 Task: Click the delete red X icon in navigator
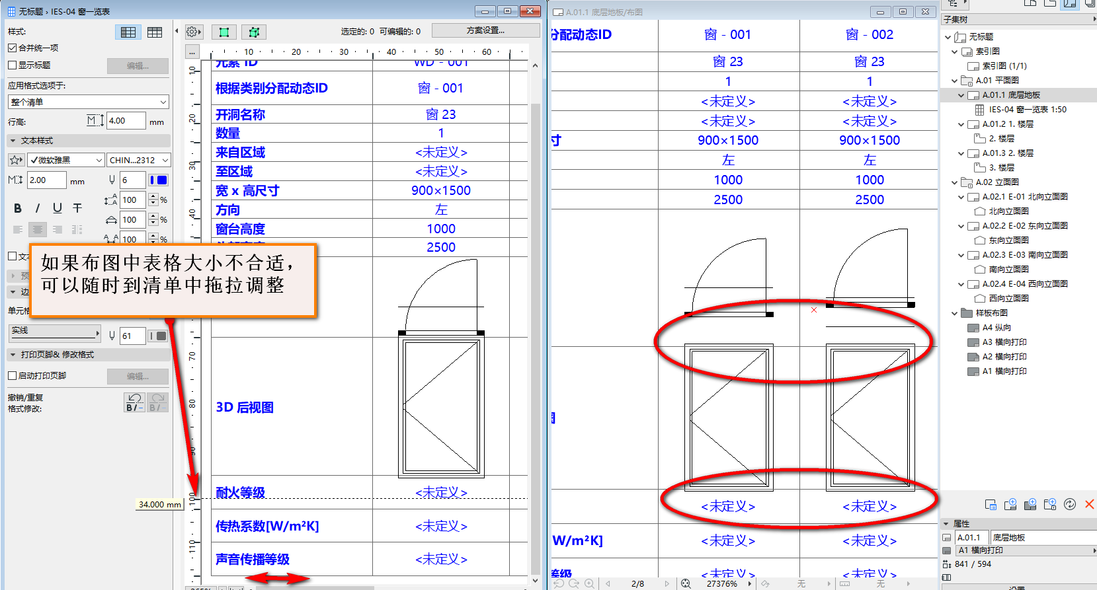[1089, 504]
